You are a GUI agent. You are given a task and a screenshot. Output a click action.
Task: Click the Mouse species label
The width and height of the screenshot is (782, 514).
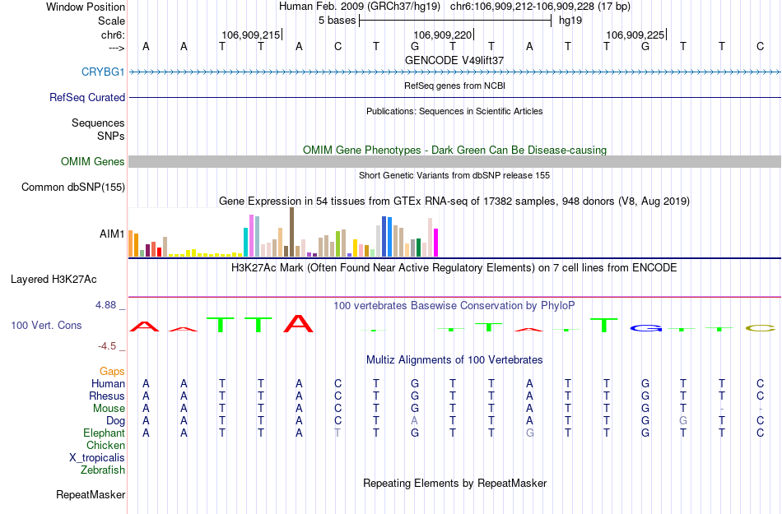pyautogui.click(x=109, y=409)
